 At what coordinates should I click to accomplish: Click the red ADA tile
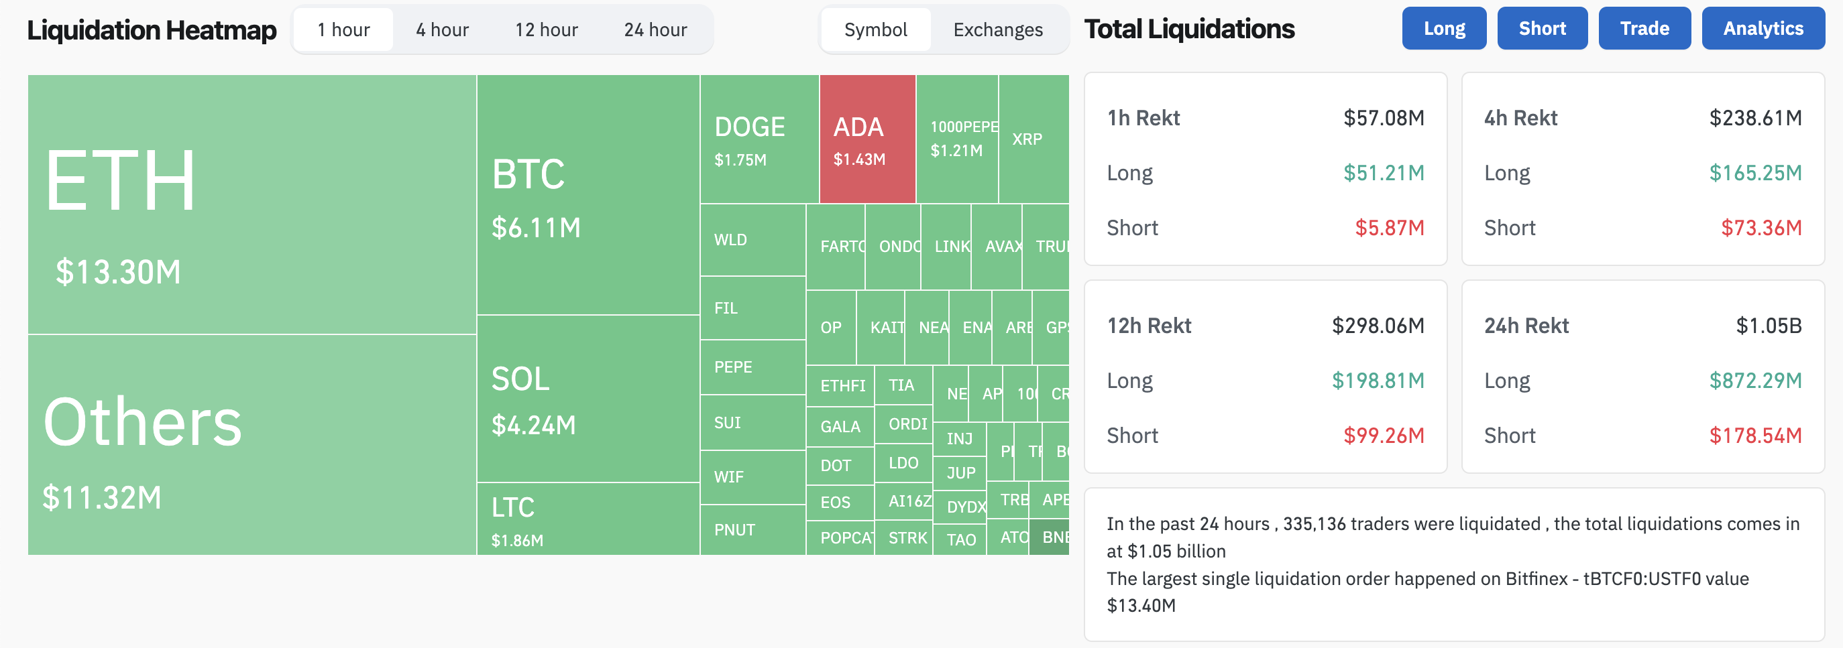(867, 139)
